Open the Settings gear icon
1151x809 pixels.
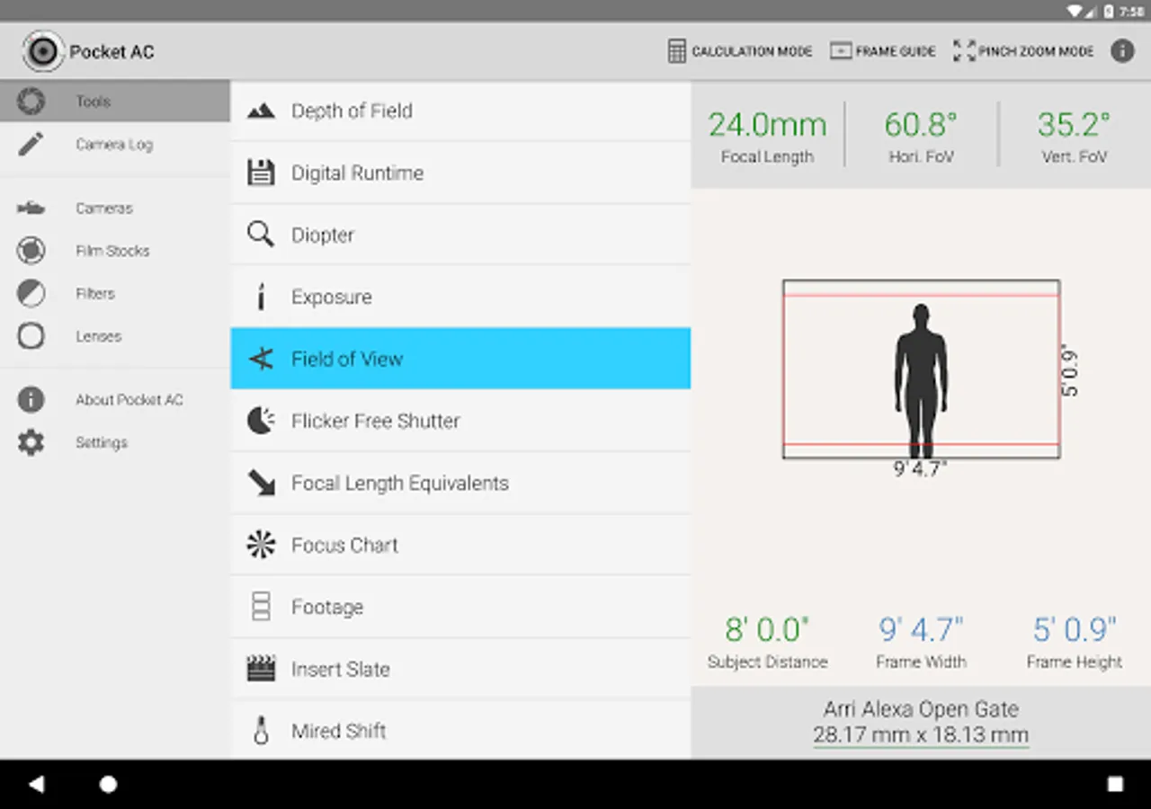[x=31, y=442]
